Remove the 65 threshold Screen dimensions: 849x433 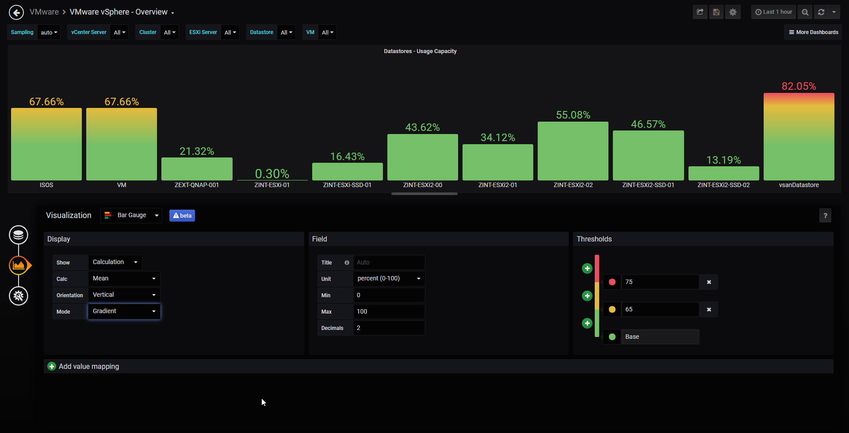709,310
